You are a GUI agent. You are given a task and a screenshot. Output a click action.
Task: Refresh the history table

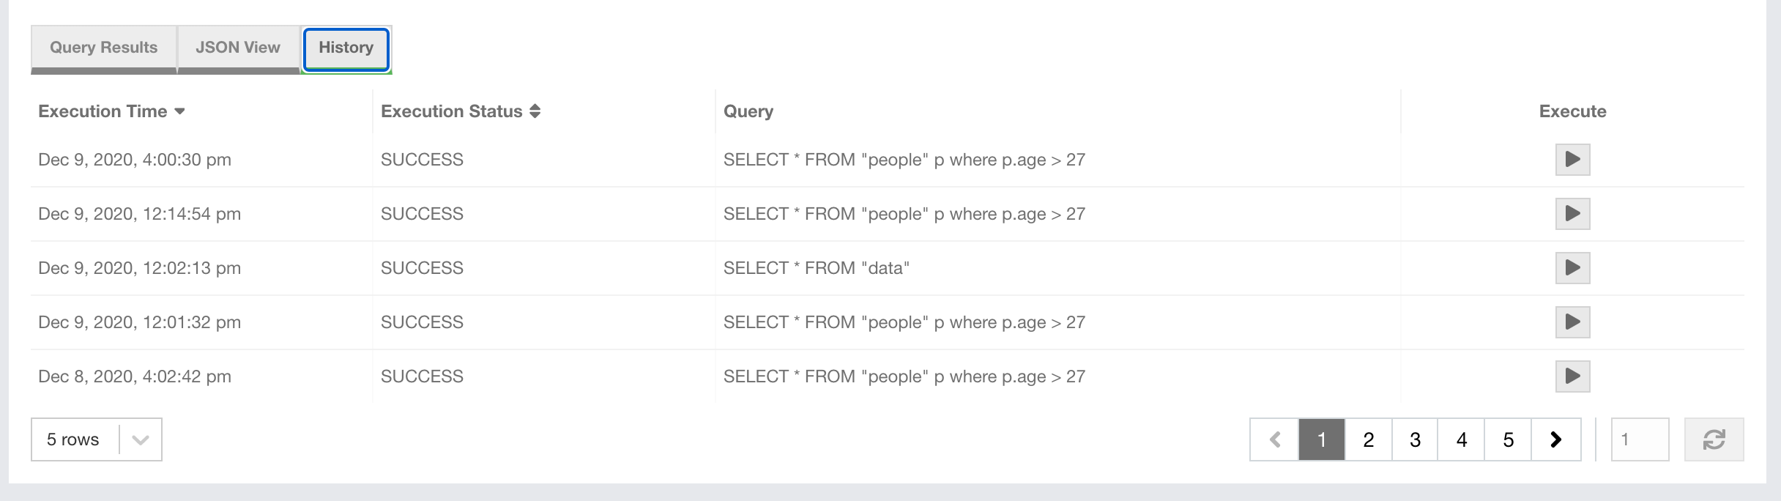[x=1714, y=439]
